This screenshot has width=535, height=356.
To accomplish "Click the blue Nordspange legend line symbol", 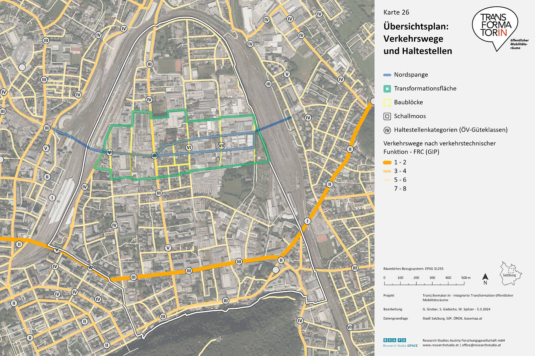I will [387, 75].
